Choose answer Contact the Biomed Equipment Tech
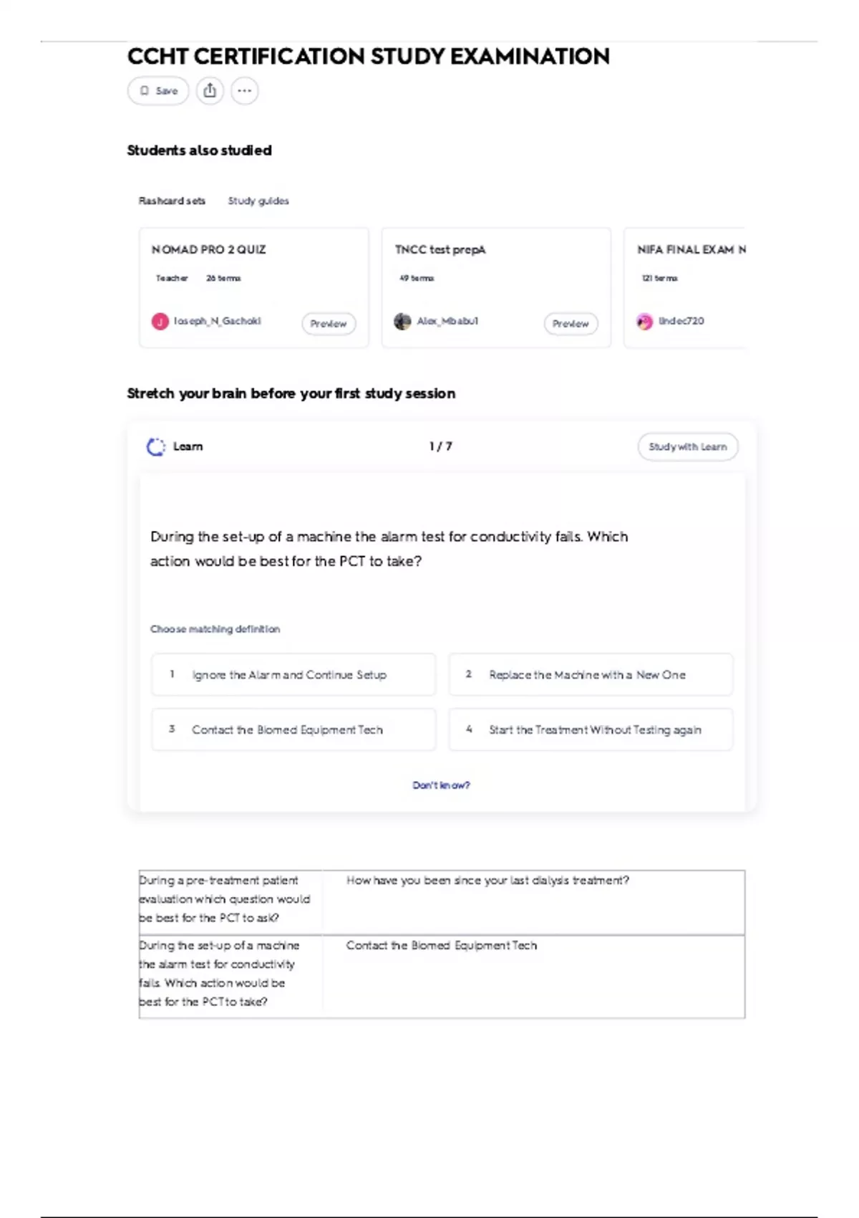Image resolution: width=859 pixels, height=1218 pixels. (293, 729)
